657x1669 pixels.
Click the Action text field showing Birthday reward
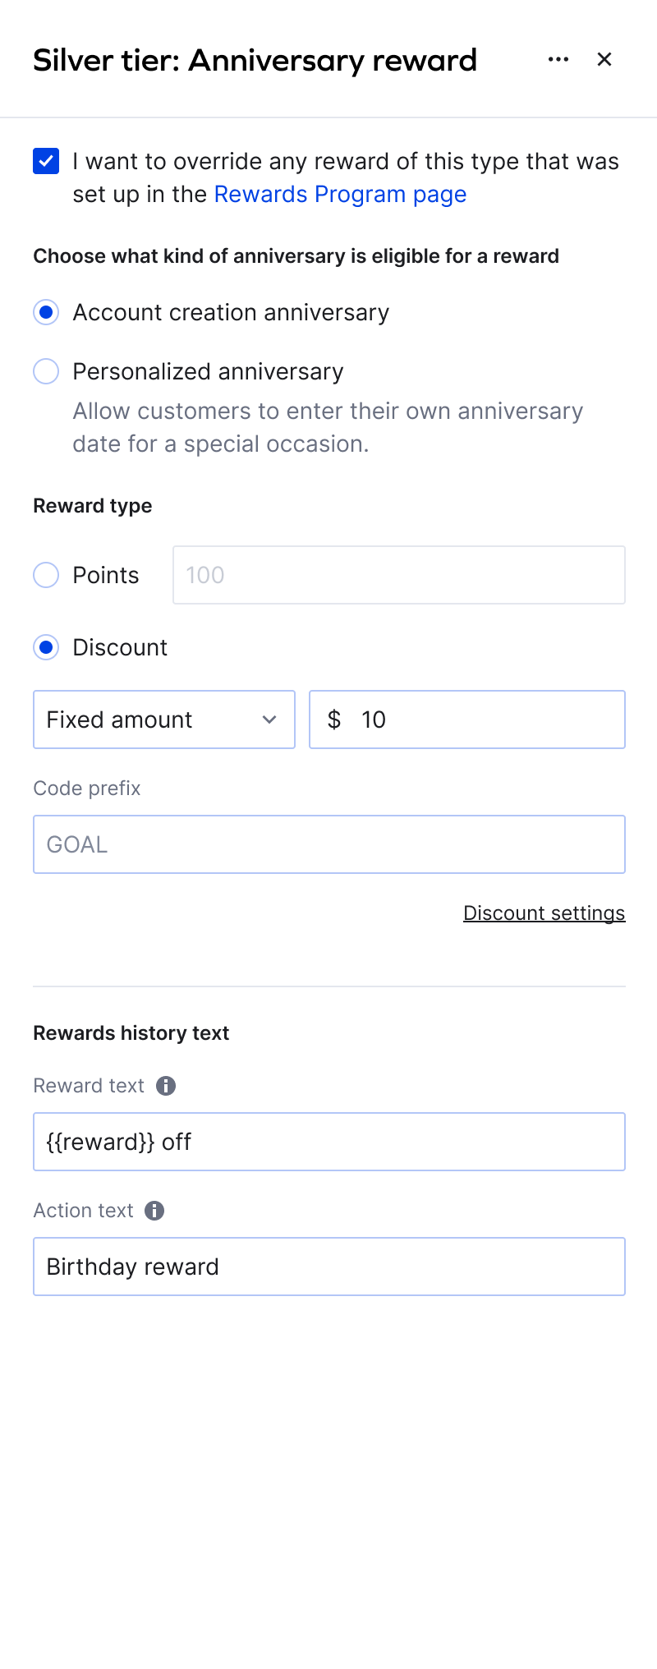328,1267
